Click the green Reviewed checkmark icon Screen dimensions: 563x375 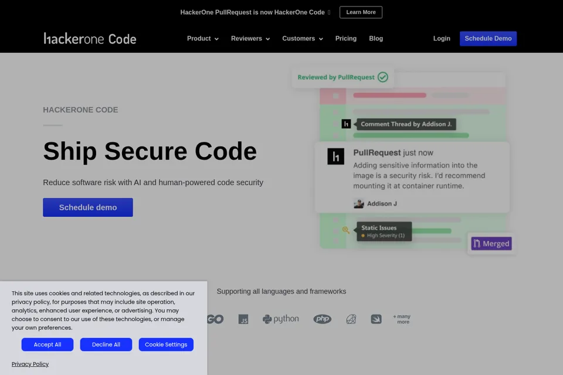(x=383, y=77)
